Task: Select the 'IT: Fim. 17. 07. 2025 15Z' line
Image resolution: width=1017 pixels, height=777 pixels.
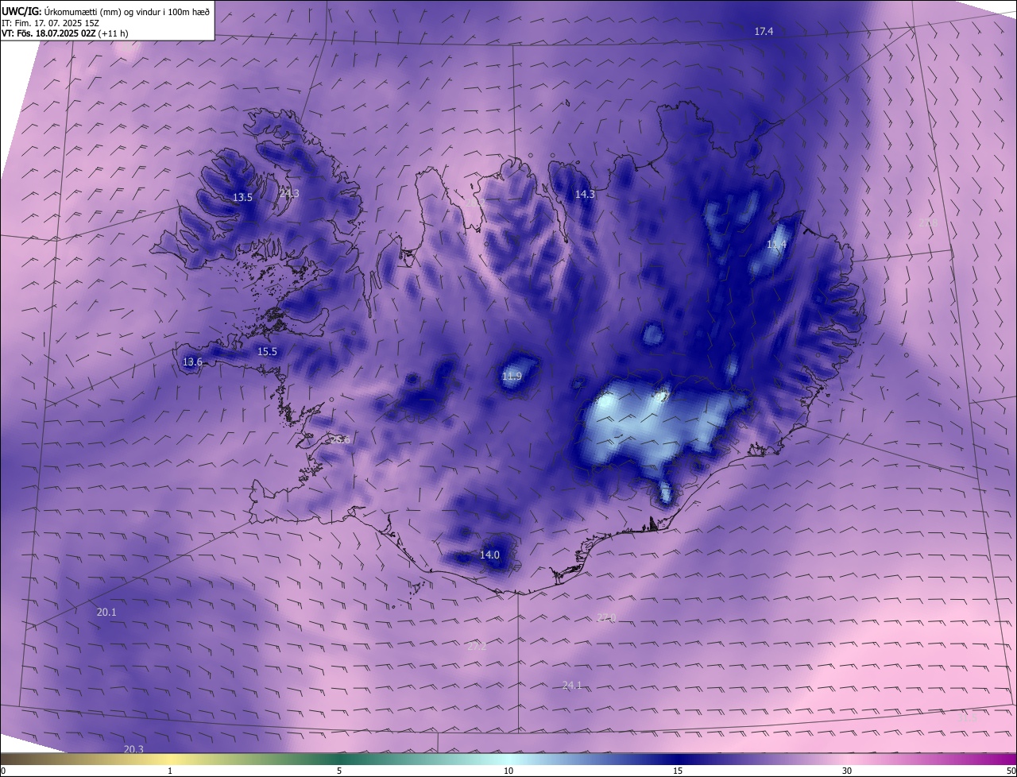Action: pos(52,22)
